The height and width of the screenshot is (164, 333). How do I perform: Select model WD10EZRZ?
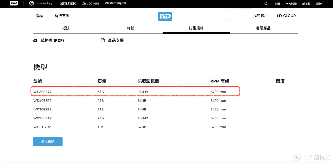click(42, 127)
